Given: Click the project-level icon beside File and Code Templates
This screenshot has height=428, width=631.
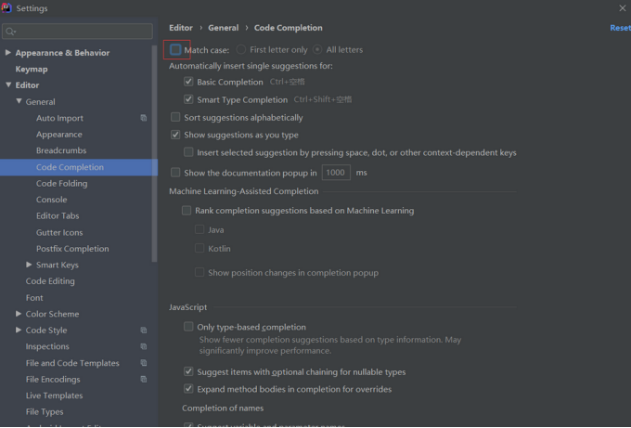Looking at the screenshot, I should [x=144, y=363].
